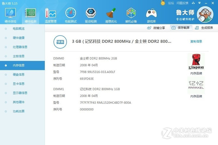Viewport: 218px width, 145px height.
Task: Open the 硬件体检 hardware checkup section
Action: coord(10,15)
